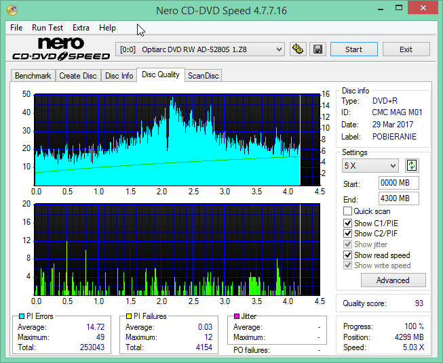Open the Help menu
443x363 pixels.
click(x=107, y=28)
